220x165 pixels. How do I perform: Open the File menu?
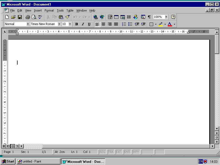[x=12, y=10]
